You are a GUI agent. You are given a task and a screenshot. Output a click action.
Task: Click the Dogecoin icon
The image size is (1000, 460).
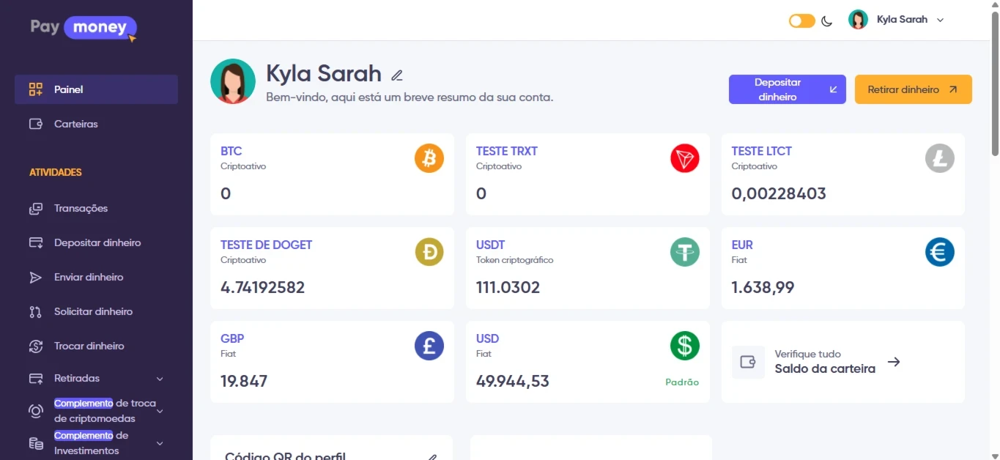pos(429,252)
